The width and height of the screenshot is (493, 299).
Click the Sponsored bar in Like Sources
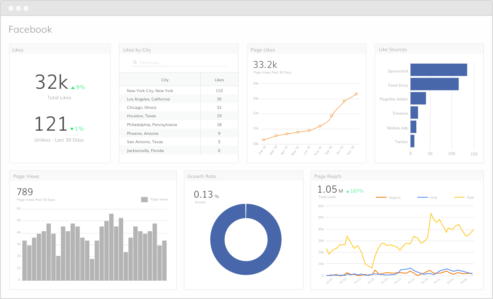point(439,70)
